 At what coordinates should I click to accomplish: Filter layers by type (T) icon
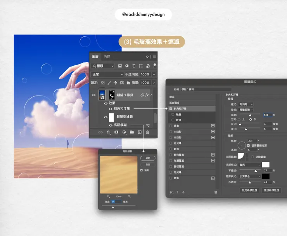[x=134, y=66]
